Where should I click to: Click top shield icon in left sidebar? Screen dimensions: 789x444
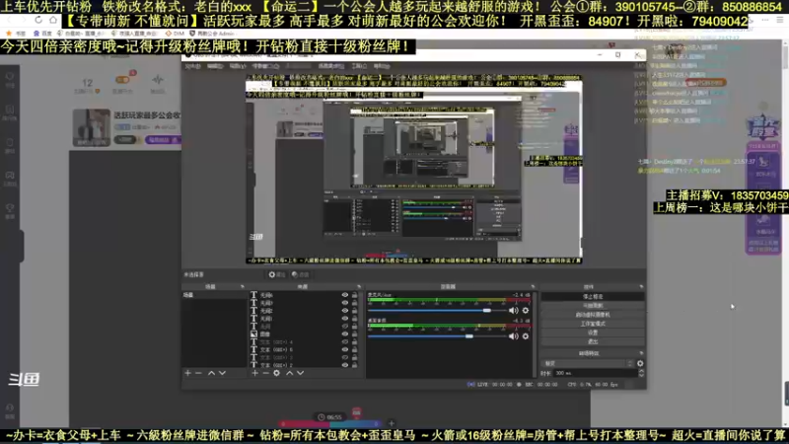click(10, 77)
